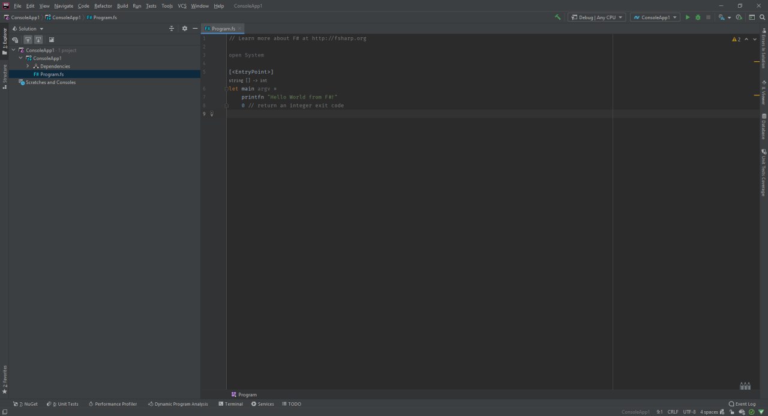
Task: Hide the Solution Explorer panel
Action: coord(195,29)
